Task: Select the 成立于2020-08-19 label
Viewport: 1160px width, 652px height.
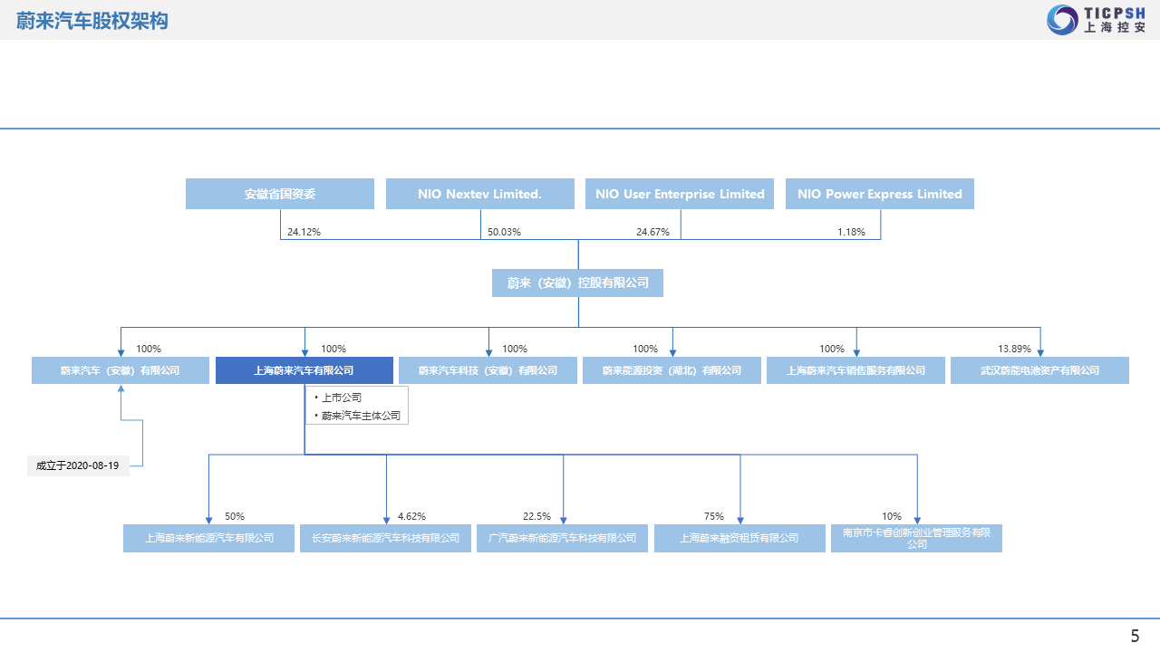Action: pyautogui.click(x=78, y=465)
